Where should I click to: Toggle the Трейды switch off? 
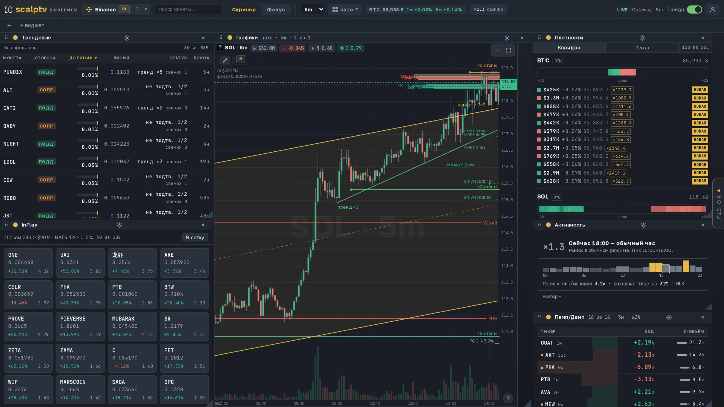pyautogui.click(x=694, y=10)
